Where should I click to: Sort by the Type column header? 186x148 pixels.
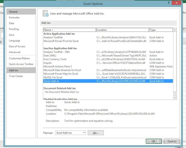point(161,30)
